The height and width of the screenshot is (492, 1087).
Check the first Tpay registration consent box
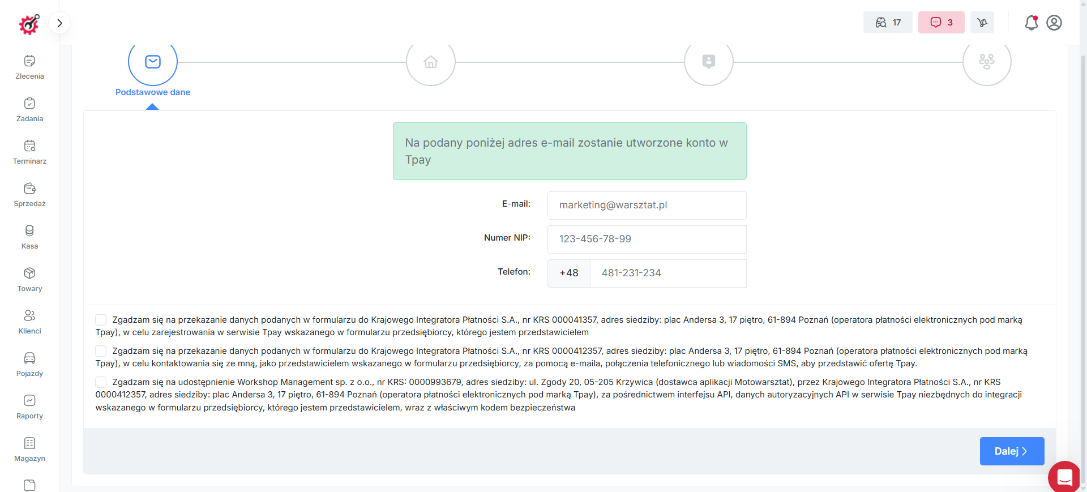101,320
